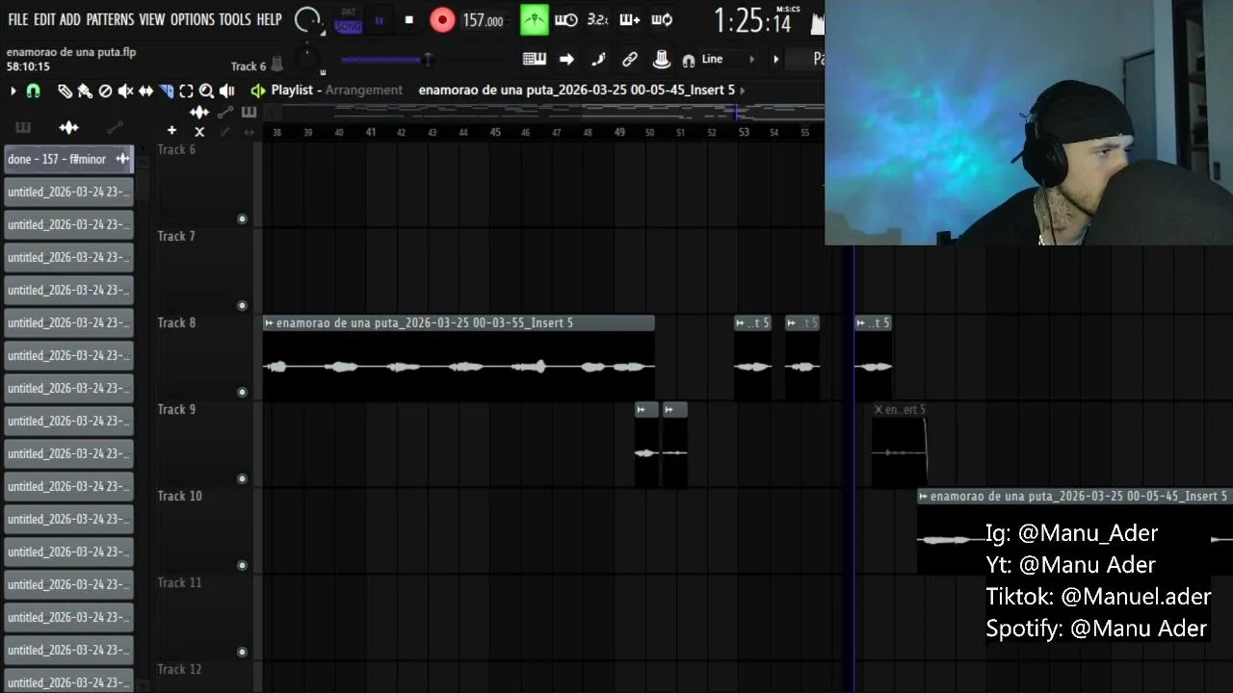Toggle the playlist snap magnet

point(33,90)
